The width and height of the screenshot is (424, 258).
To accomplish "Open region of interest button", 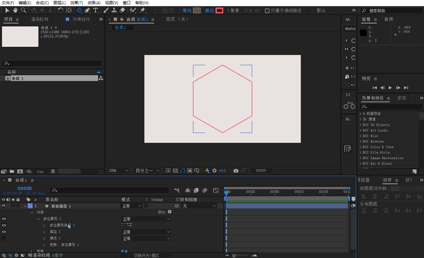I will tap(190, 170).
